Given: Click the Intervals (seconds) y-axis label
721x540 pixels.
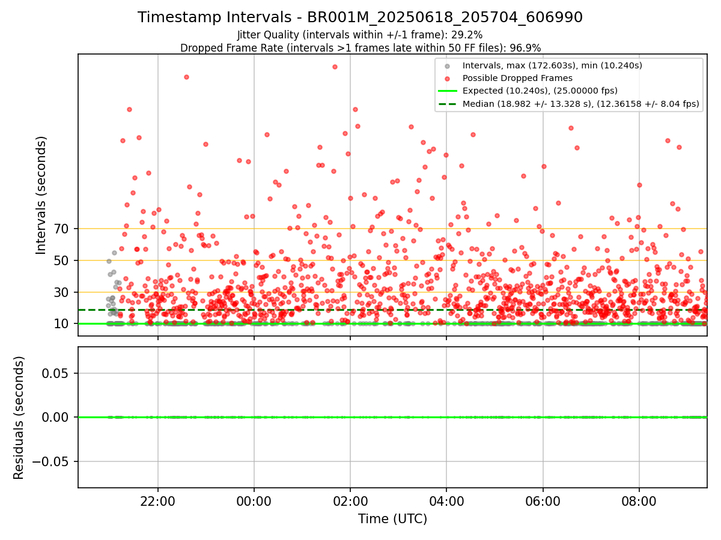Looking at the screenshot, I should click(x=41, y=194).
